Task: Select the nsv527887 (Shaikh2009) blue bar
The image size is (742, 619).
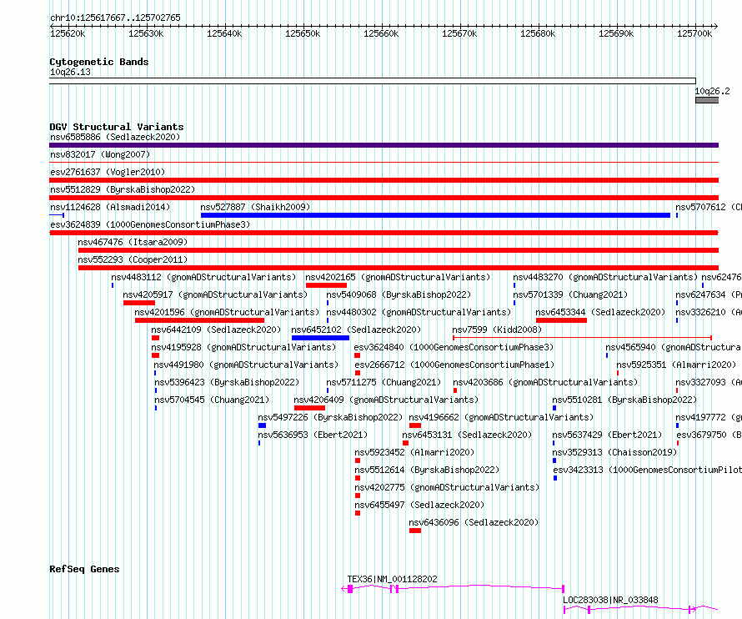Action: 435,215
